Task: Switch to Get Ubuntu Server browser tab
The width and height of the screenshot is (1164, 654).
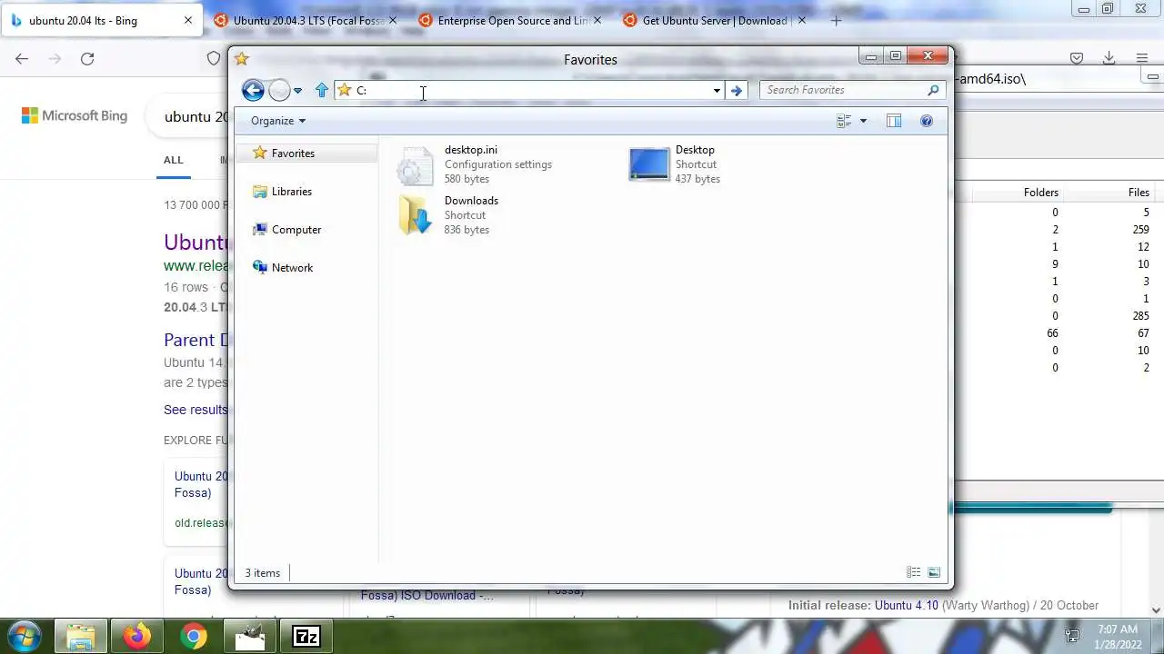Action: click(x=716, y=20)
